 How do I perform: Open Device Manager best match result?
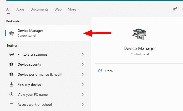coord(47,33)
